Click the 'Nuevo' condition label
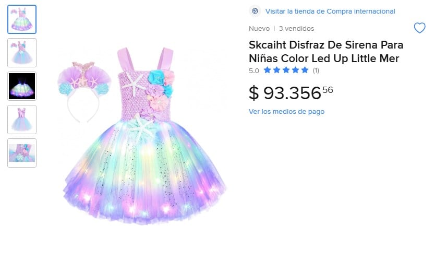Screen dimensions: 435x272 coord(259,29)
